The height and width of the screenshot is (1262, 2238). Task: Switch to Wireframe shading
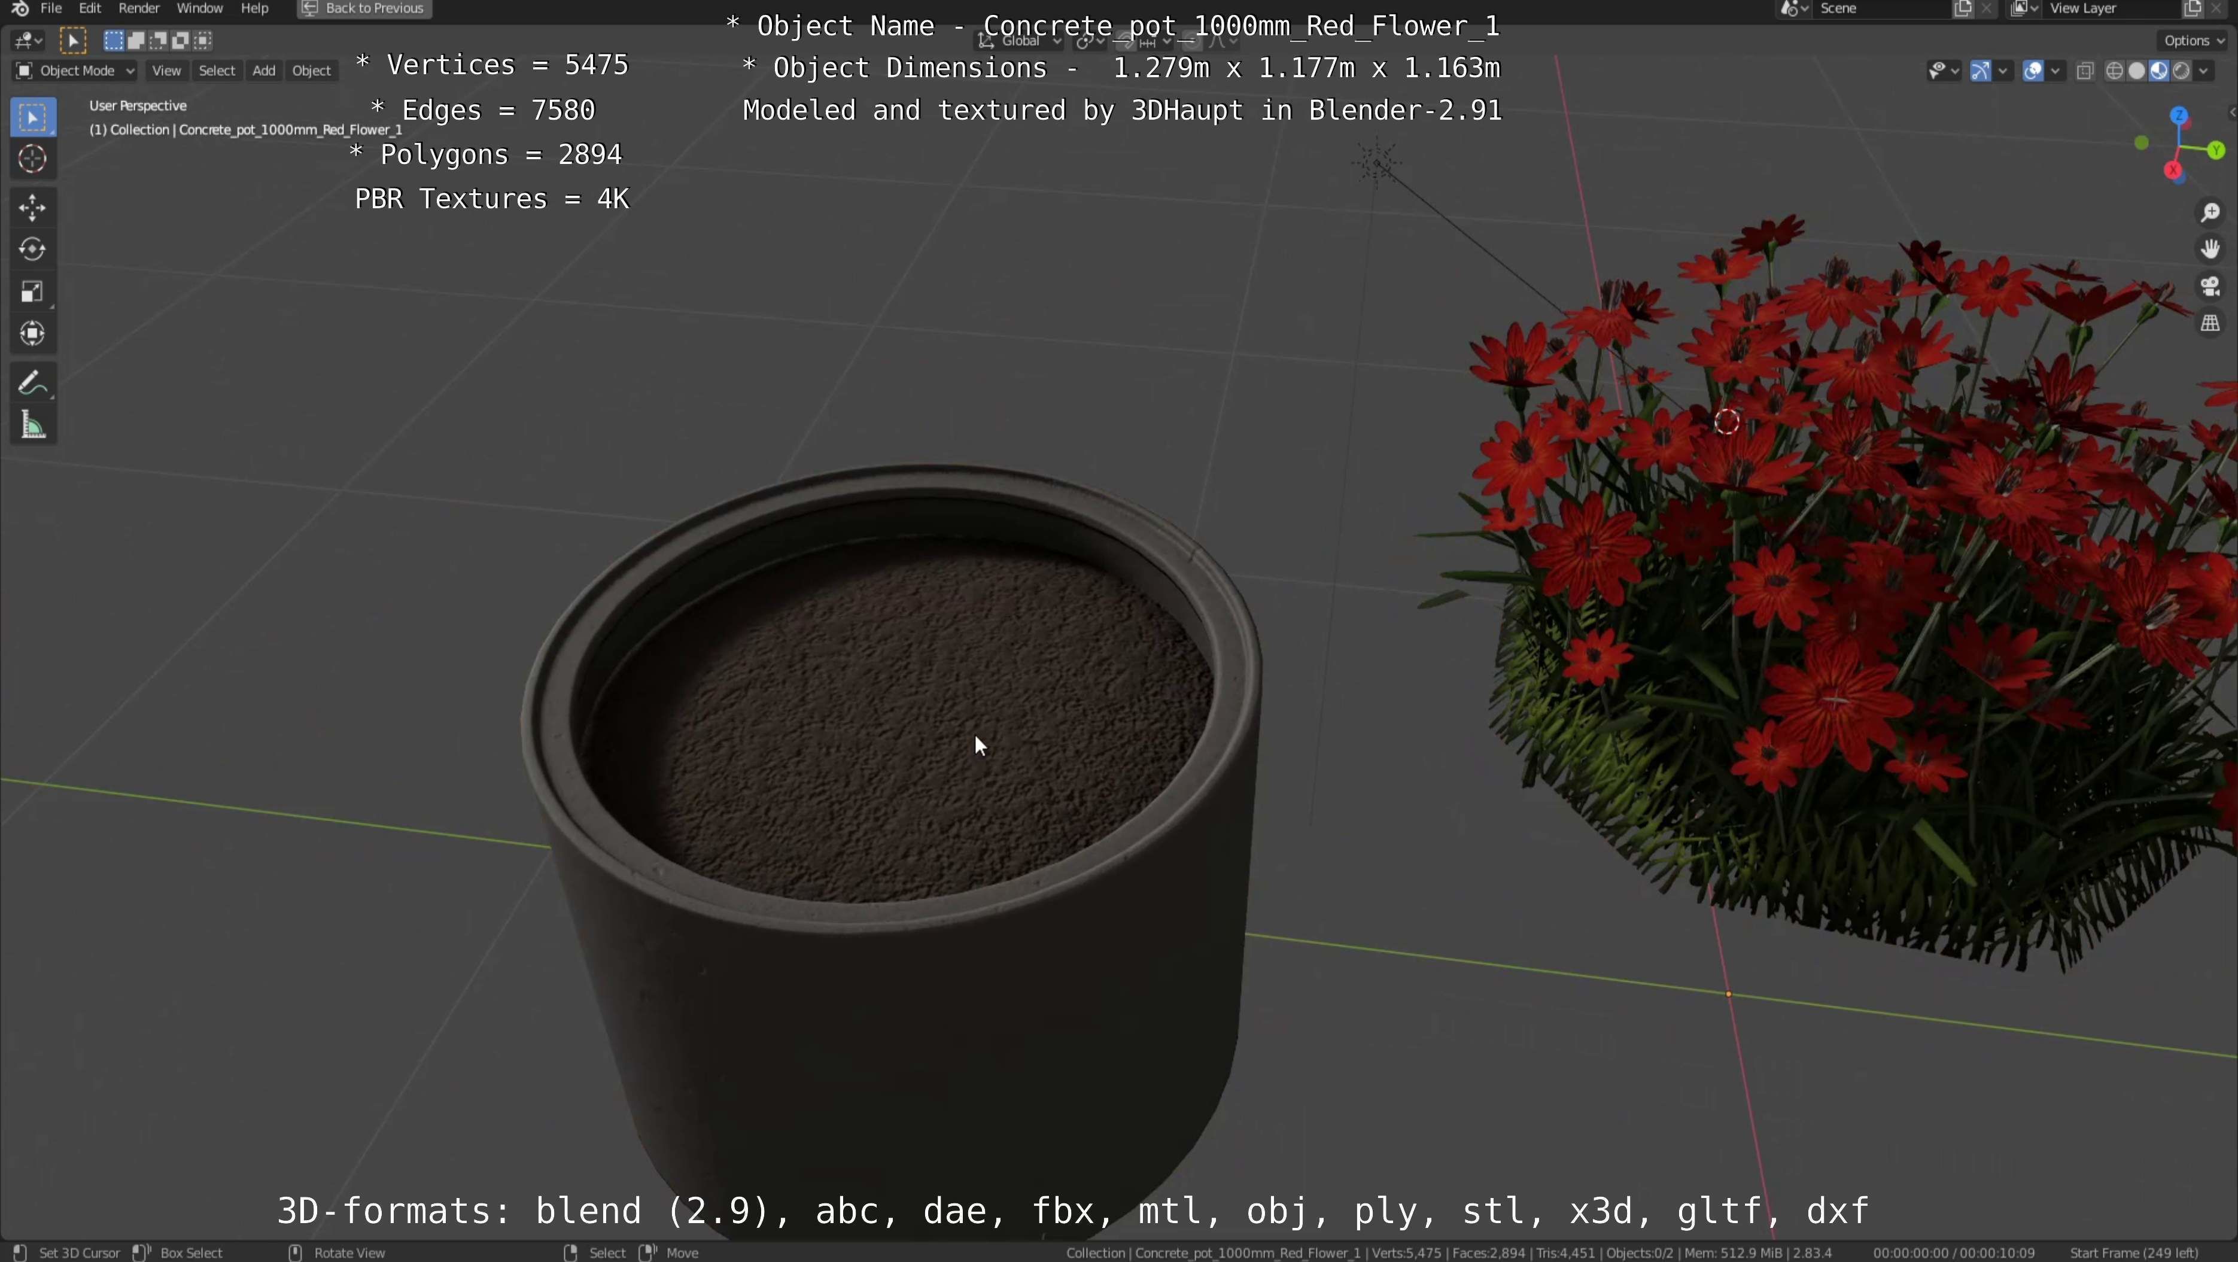(2115, 71)
